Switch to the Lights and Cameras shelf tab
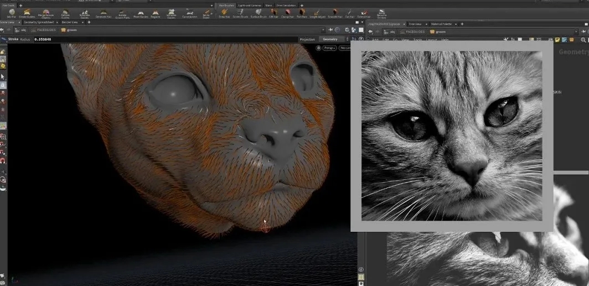Image resolution: width=589 pixels, height=286 pixels. pos(249,5)
